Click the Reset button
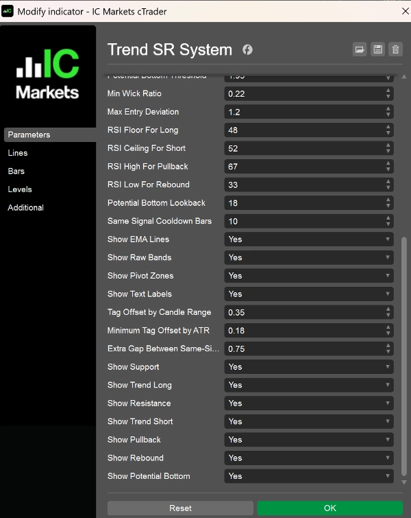 point(180,508)
